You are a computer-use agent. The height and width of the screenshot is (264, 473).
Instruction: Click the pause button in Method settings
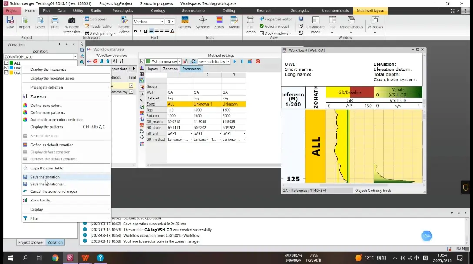click(242, 62)
